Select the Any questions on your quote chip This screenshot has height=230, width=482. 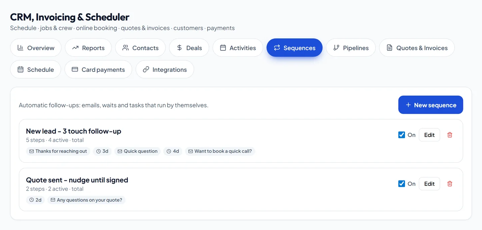pos(86,200)
